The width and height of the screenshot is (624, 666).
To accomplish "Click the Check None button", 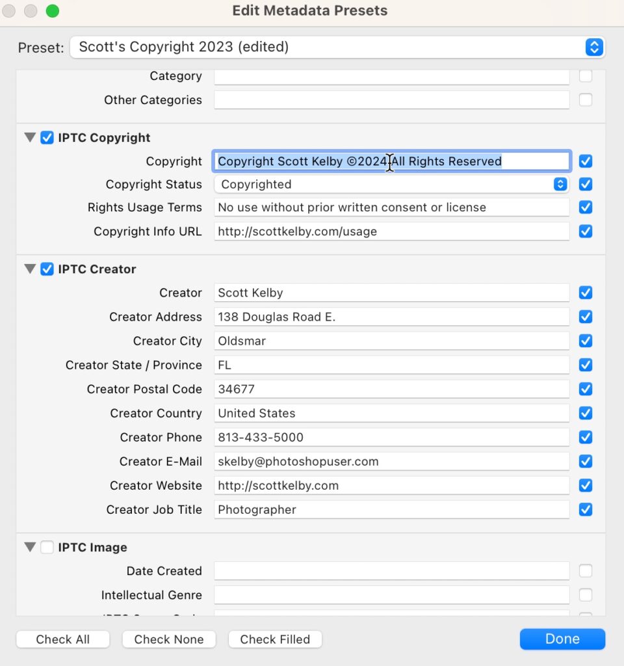I will [169, 639].
